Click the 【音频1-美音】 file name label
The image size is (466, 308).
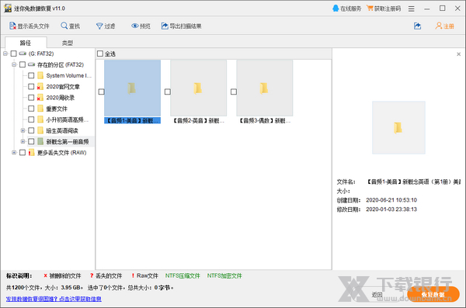133,120
